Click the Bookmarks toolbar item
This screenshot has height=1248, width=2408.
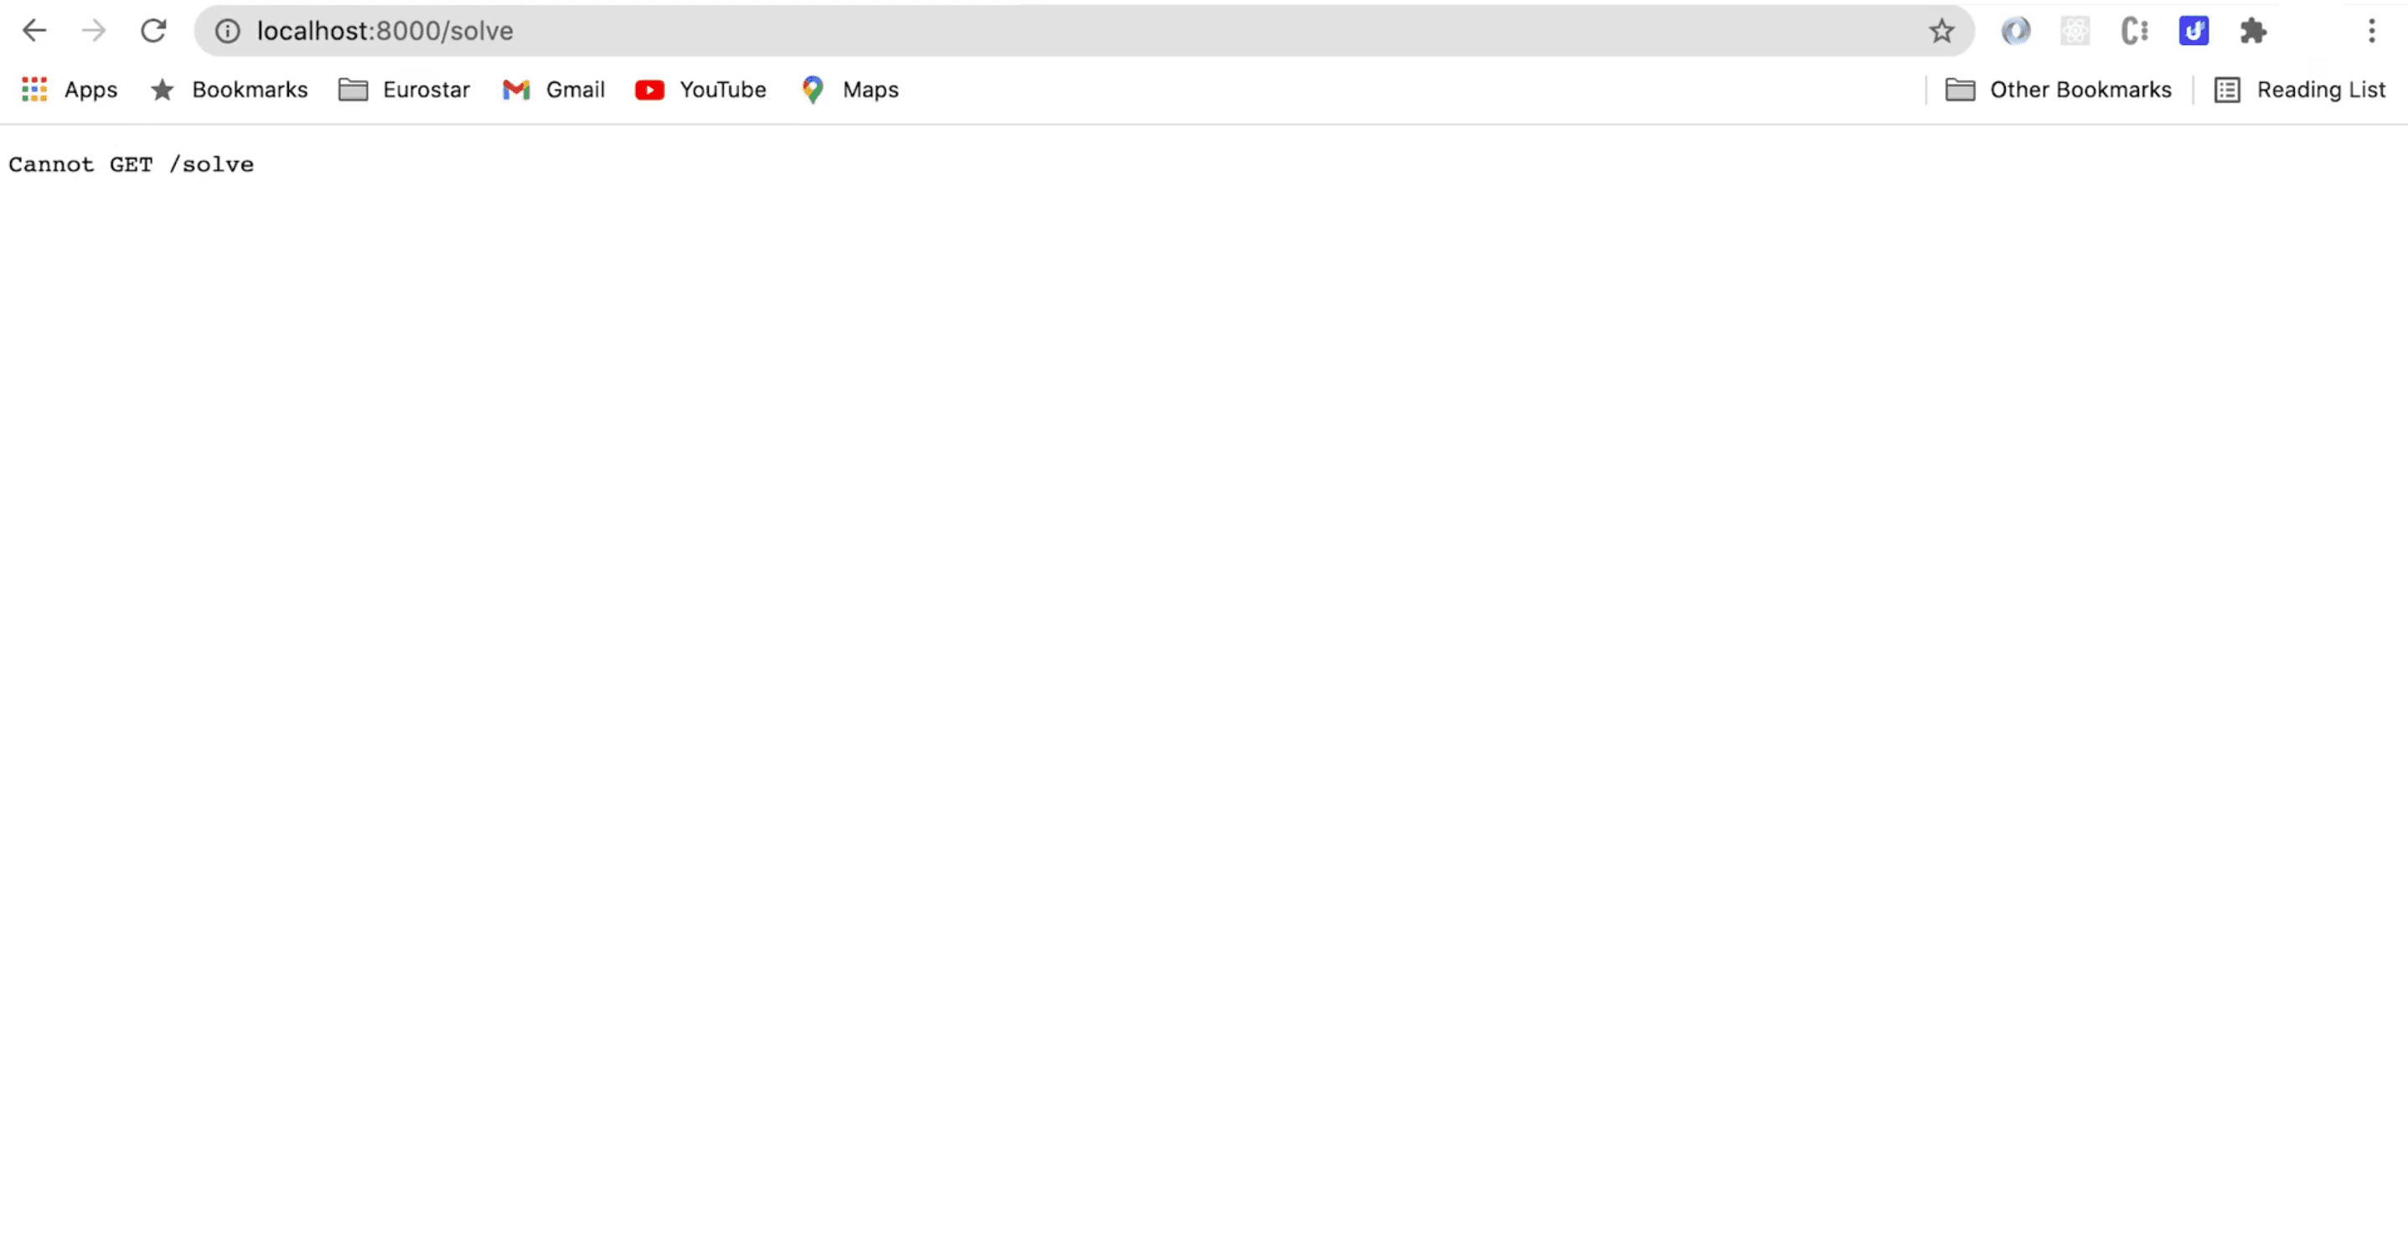[x=230, y=88]
